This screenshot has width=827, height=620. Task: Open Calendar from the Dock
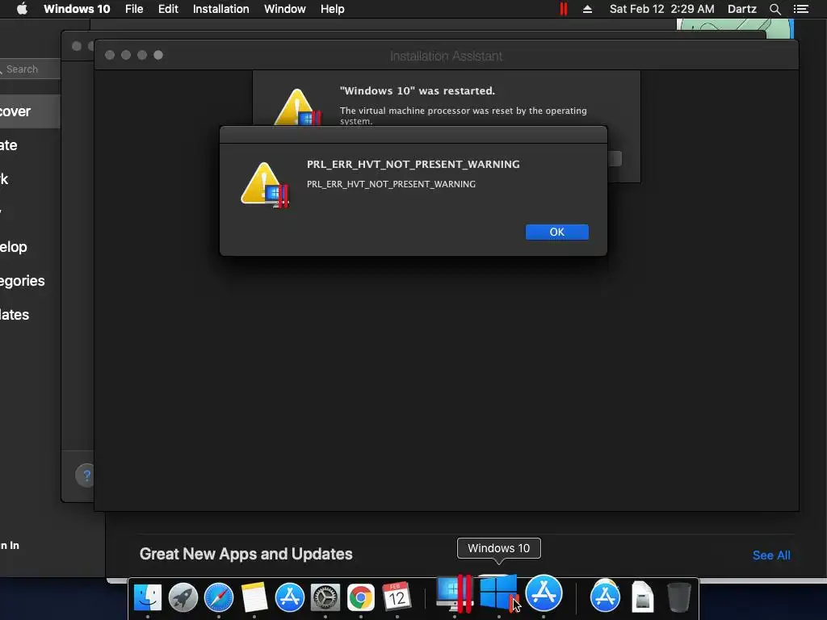click(397, 597)
